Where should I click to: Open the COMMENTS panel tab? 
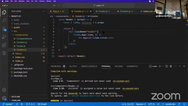[132, 66]
